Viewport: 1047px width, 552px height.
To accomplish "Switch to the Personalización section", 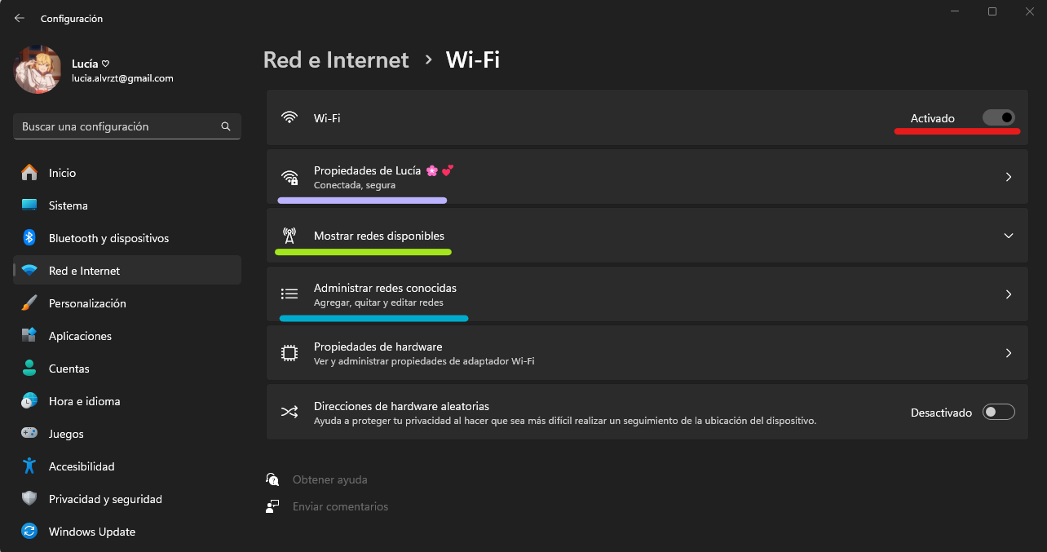I will tap(87, 303).
